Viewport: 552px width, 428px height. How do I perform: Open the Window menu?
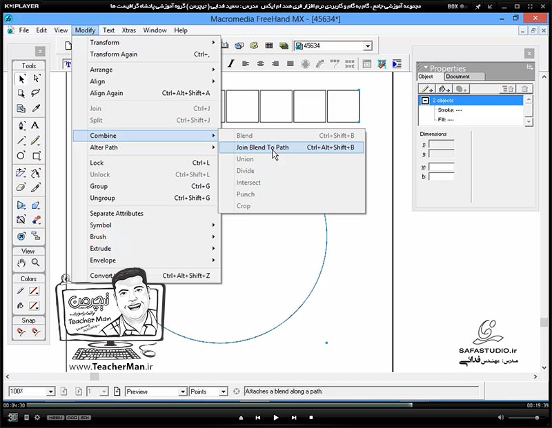pyautogui.click(x=155, y=30)
